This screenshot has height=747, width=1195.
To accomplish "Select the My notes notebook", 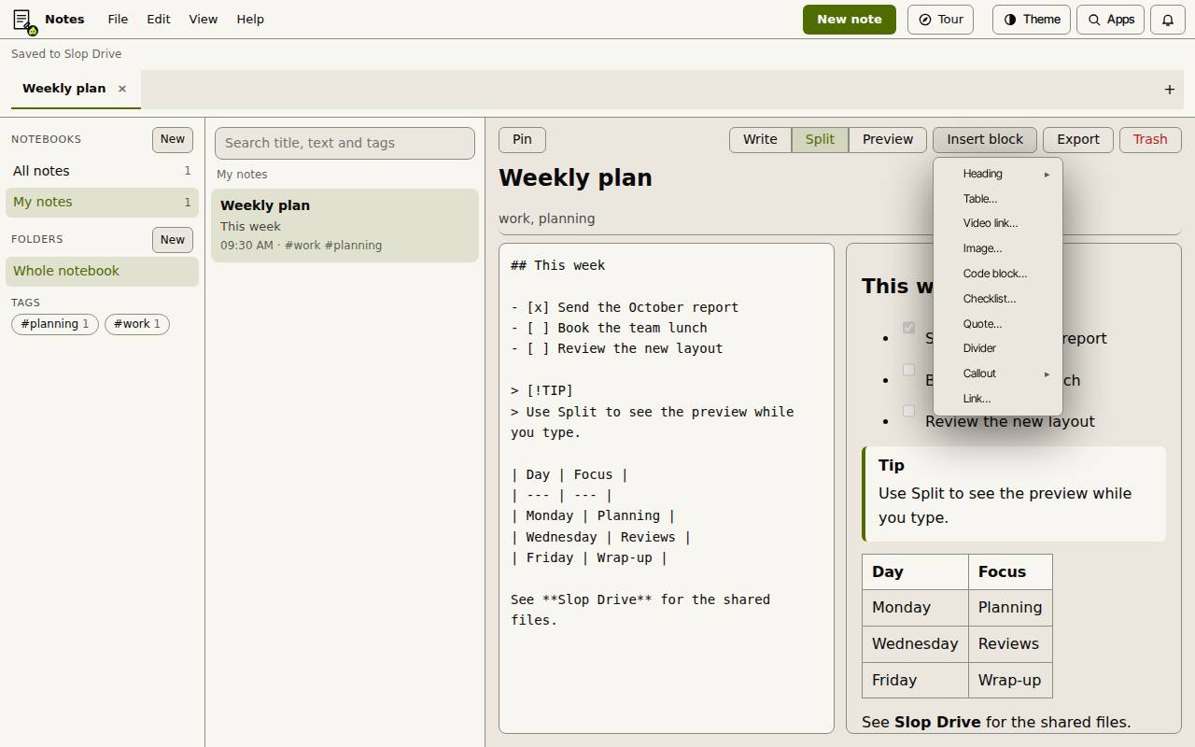I will click(102, 202).
